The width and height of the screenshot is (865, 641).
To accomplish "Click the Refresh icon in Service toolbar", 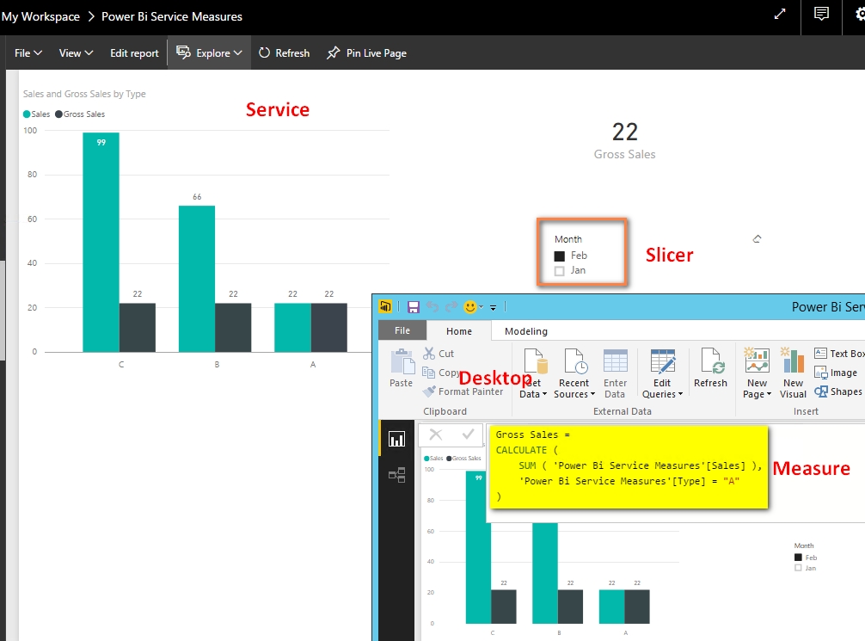I will [264, 52].
